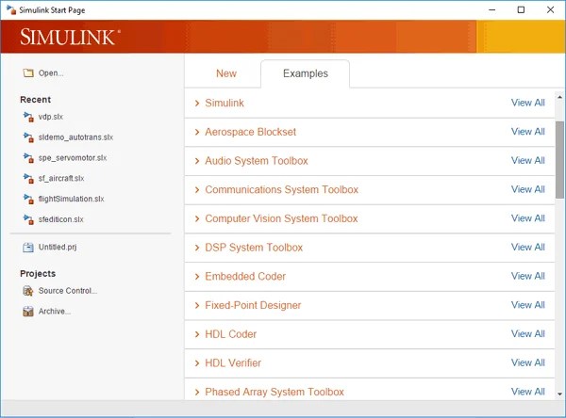View all Embedded Coder examples
The height and width of the screenshot is (418, 566).
527,276
